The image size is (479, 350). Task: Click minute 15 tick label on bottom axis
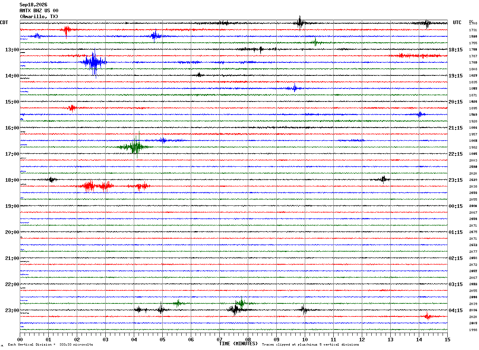coord(447,339)
